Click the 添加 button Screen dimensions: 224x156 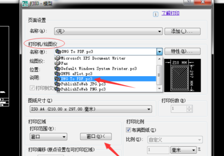click(x=183, y=31)
